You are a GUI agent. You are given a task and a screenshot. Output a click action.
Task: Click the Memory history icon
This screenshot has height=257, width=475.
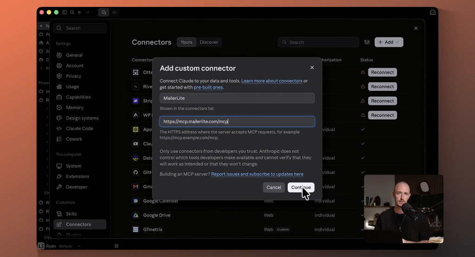(59, 108)
